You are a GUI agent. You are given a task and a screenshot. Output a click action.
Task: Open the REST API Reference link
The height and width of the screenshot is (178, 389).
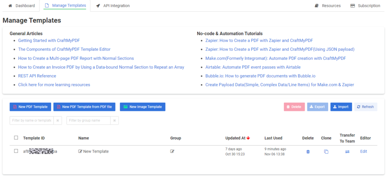[x=37, y=76]
